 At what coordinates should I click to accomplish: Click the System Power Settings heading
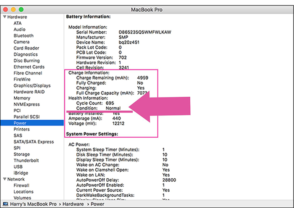coord(92,134)
